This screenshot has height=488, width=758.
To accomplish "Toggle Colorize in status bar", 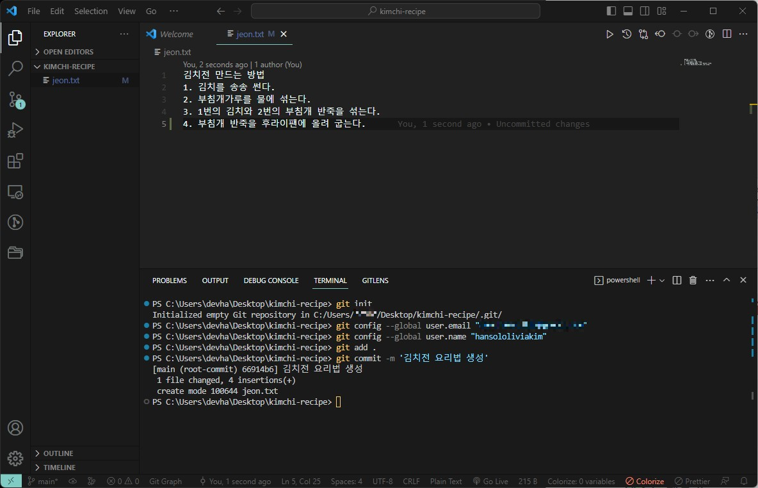I will [x=645, y=481].
